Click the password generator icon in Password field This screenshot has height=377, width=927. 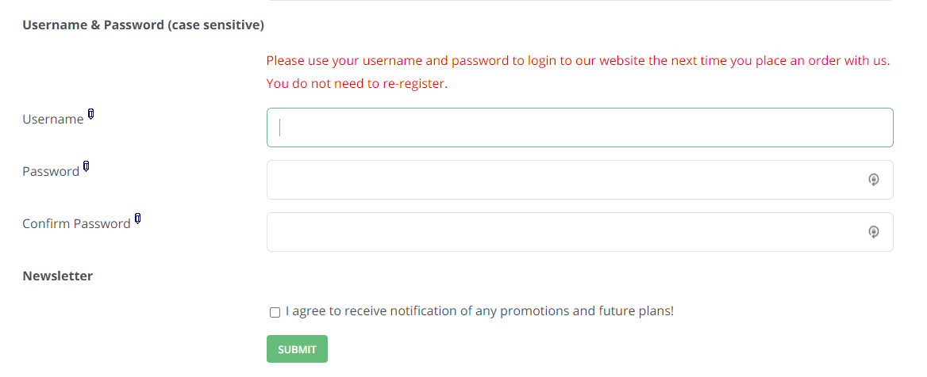click(x=873, y=180)
